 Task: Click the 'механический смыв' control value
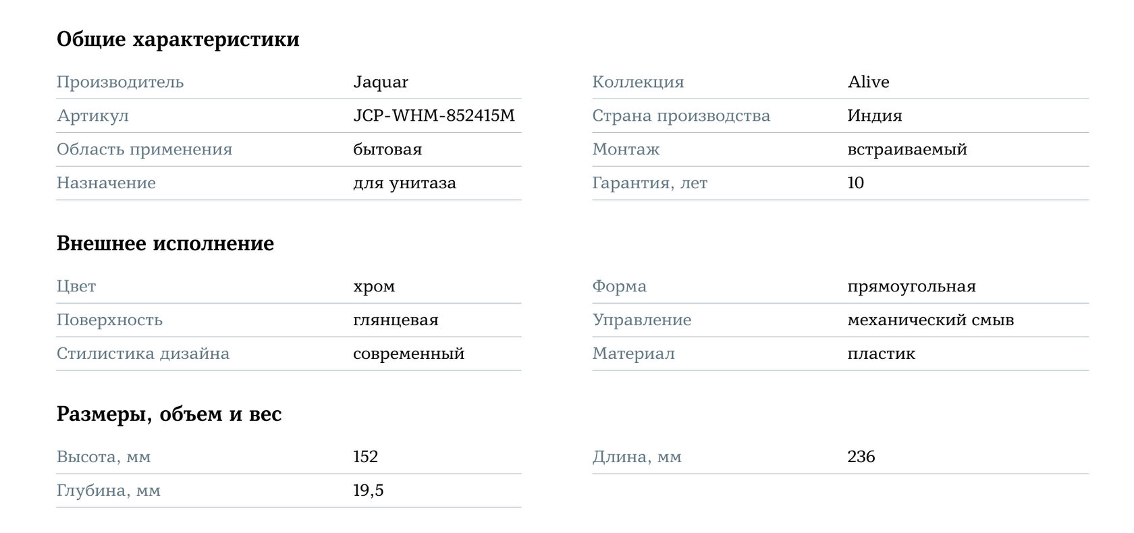click(x=930, y=320)
